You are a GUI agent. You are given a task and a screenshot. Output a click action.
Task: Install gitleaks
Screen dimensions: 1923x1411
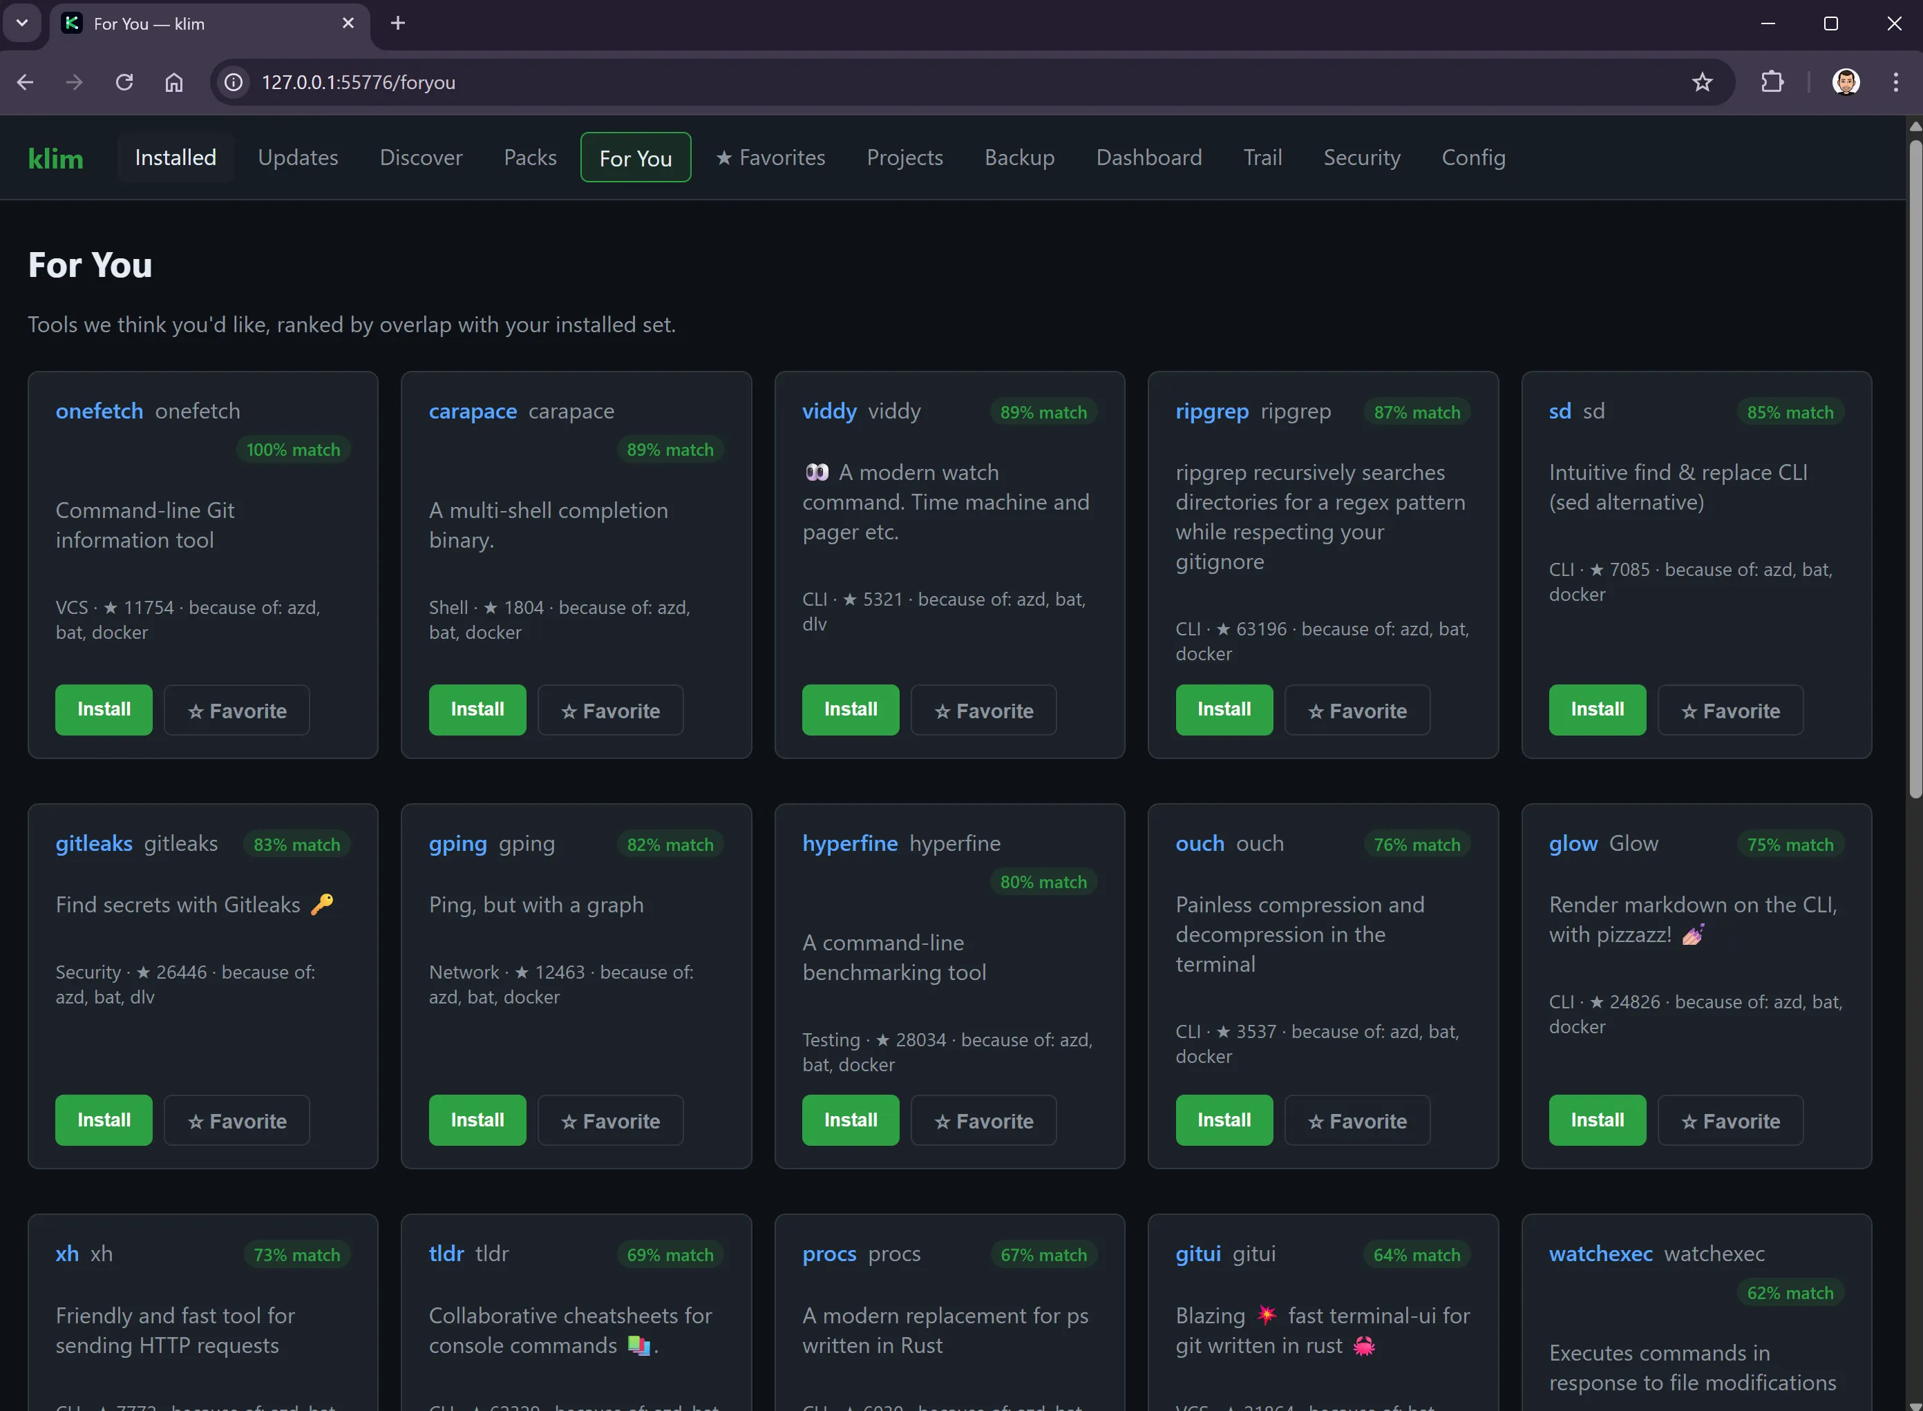(104, 1120)
